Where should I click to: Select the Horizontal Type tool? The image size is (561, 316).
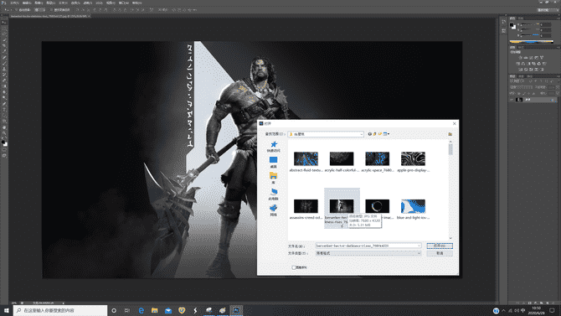click(x=4, y=110)
